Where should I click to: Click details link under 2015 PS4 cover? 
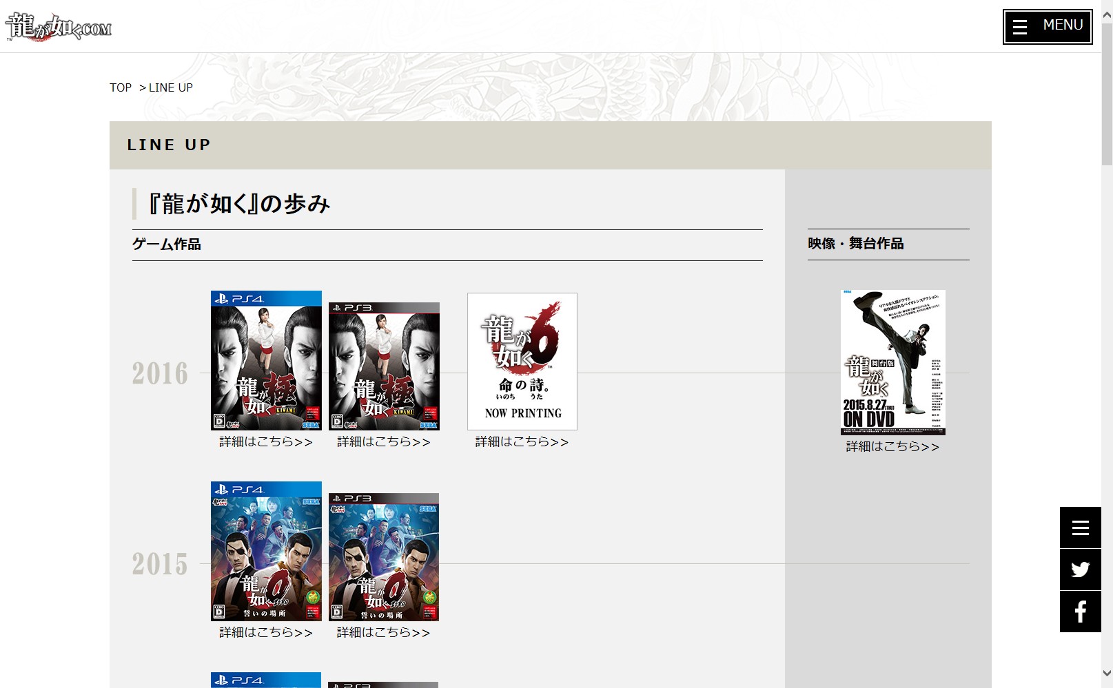tap(266, 632)
